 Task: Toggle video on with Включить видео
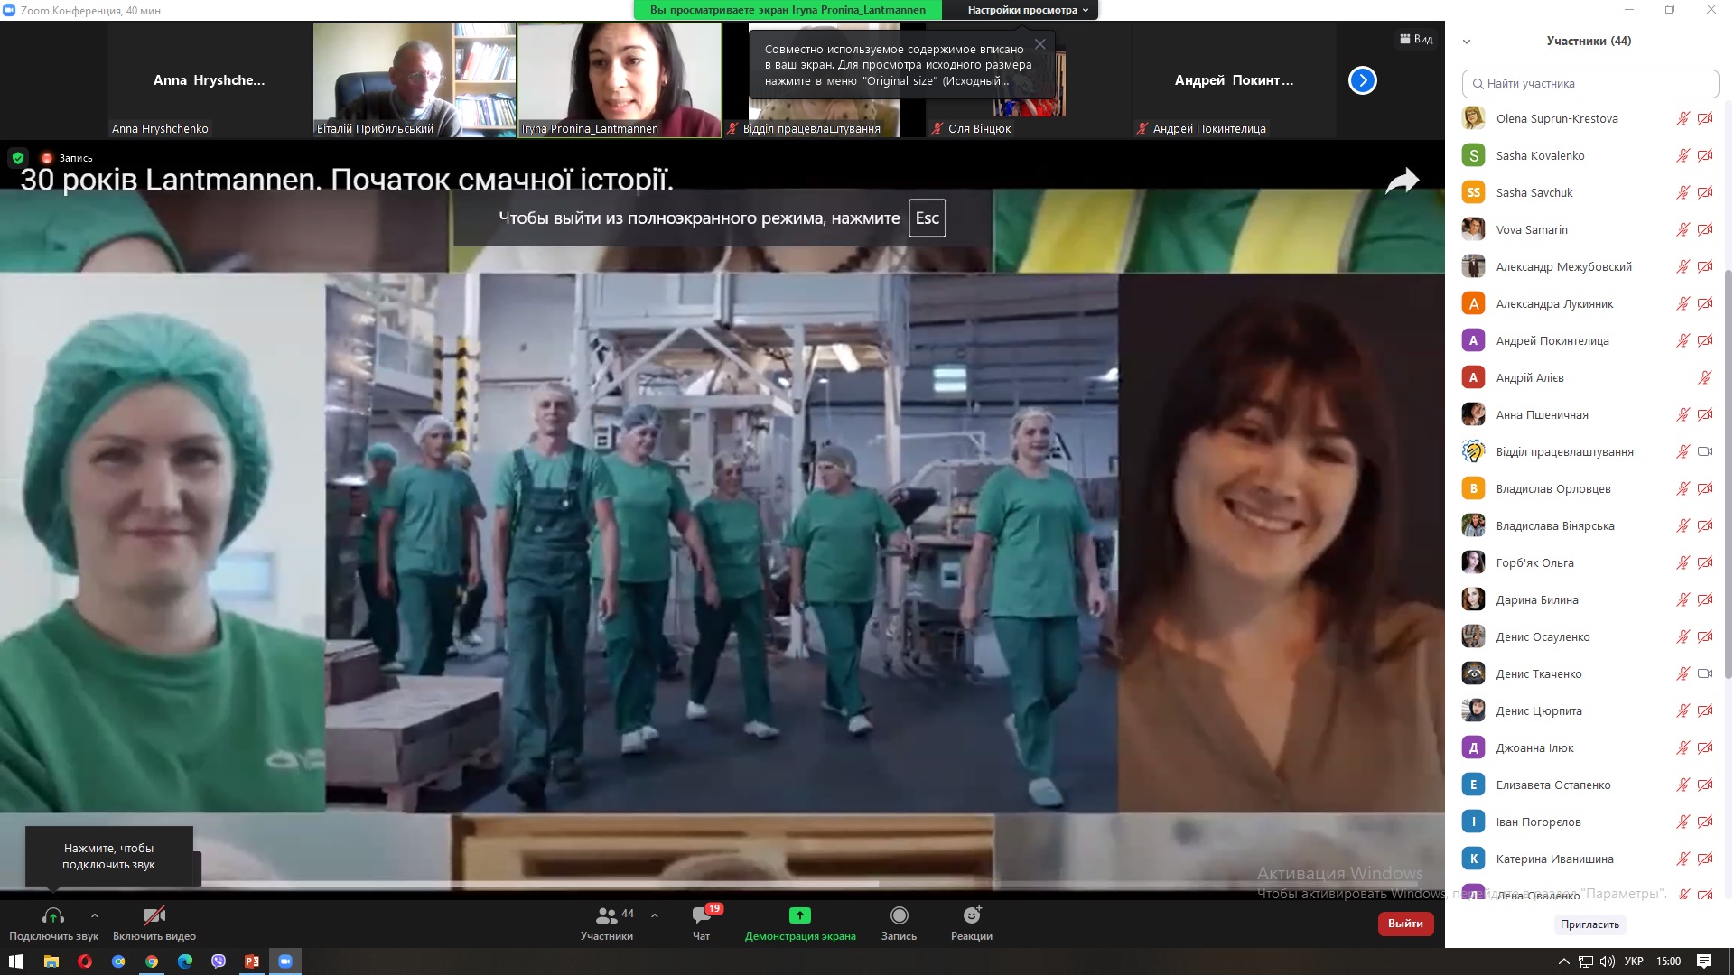coord(154,916)
